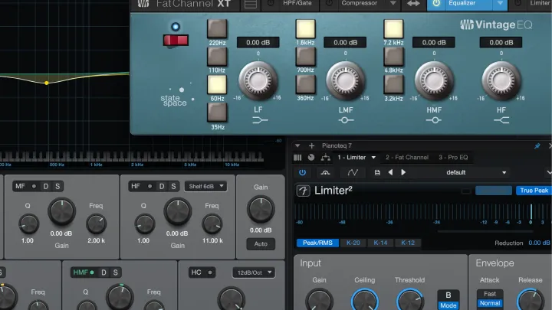Select the 1.6kHz LMF frequency button
Viewport: 552px width, 310px height.
pos(305,28)
